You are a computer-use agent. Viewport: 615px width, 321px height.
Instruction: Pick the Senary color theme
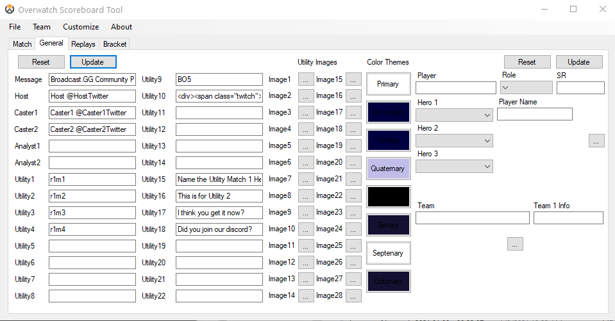click(388, 225)
